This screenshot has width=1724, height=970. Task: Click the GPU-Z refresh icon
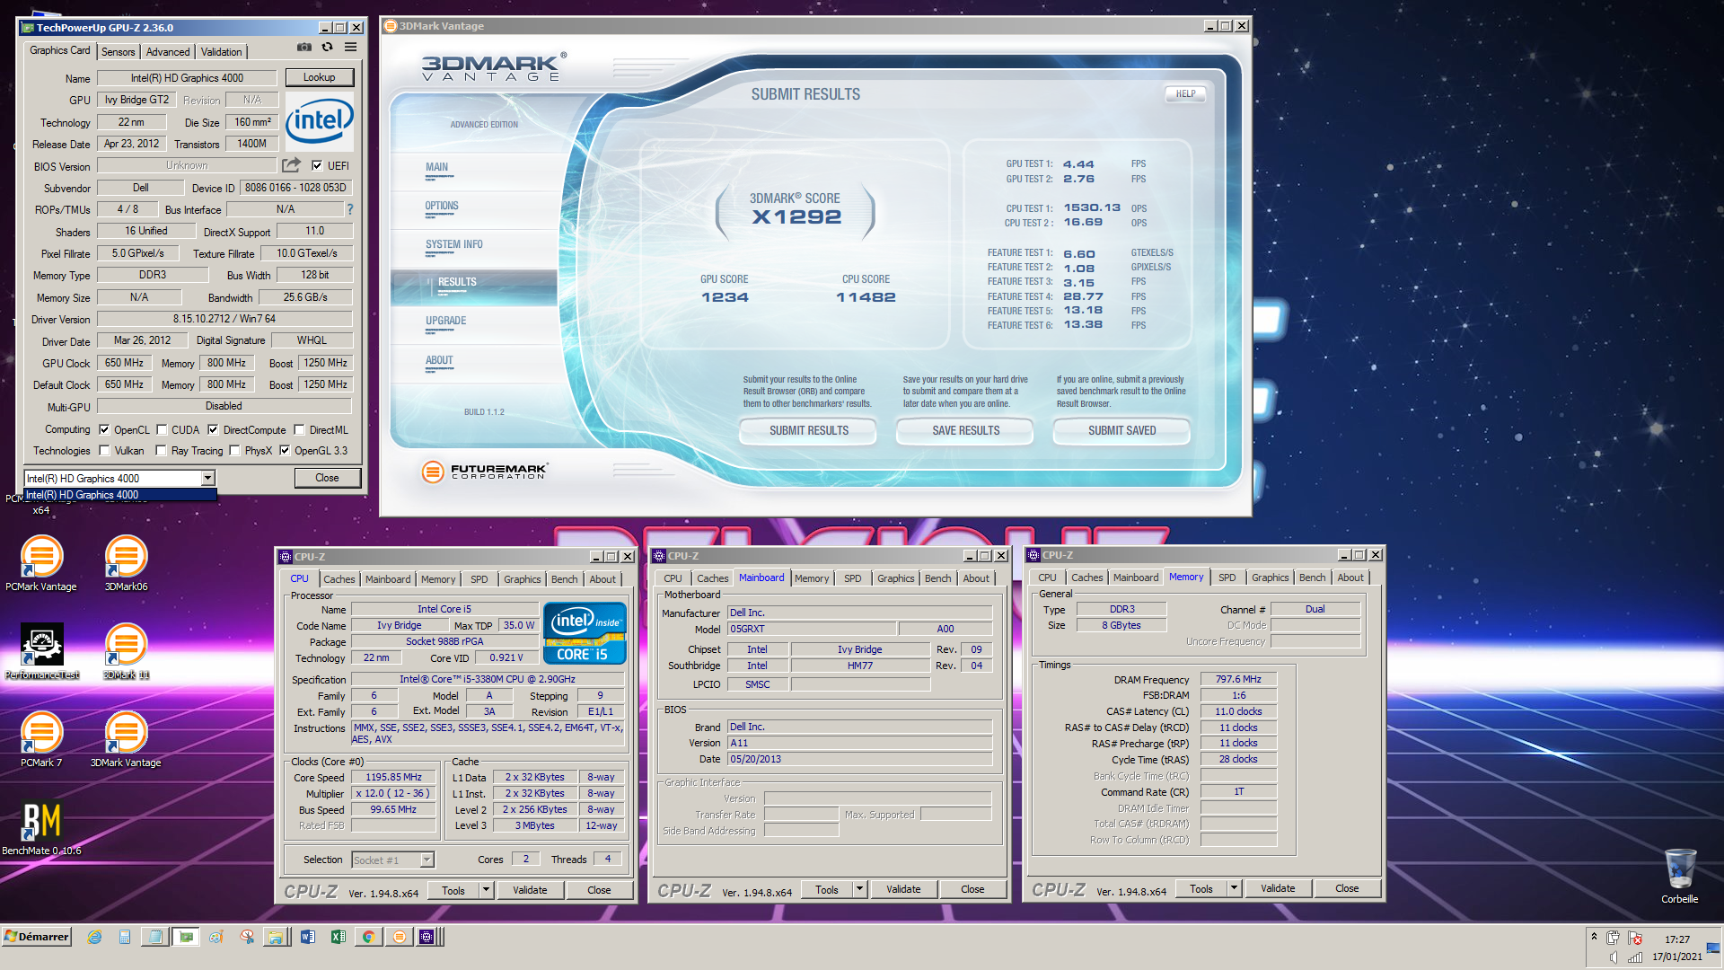point(328,48)
